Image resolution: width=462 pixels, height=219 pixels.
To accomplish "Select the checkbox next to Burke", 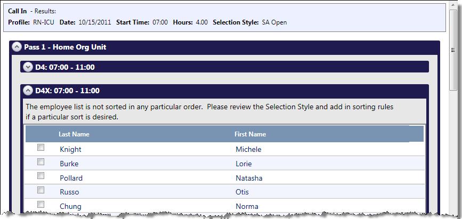I will click(x=40, y=162).
